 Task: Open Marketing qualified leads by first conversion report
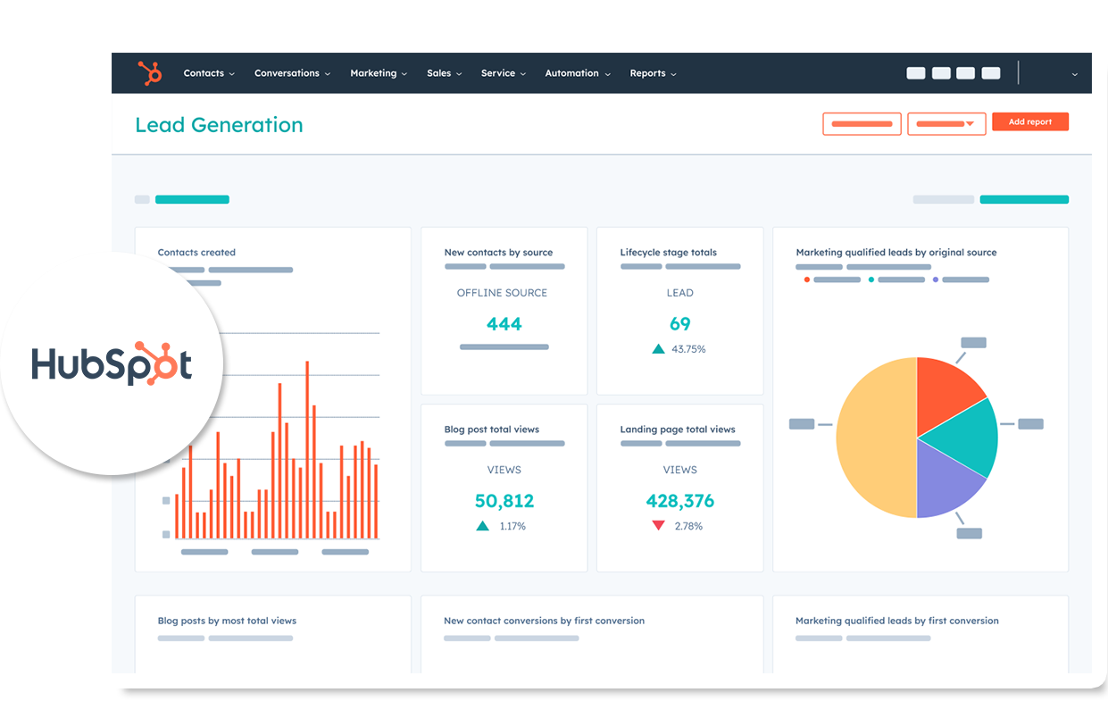pyautogui.click(x=897, y=621)
